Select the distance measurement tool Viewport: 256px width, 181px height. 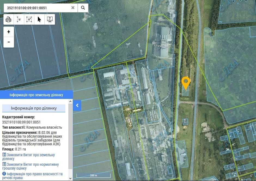pyautogui.click(x=19, y=19)
